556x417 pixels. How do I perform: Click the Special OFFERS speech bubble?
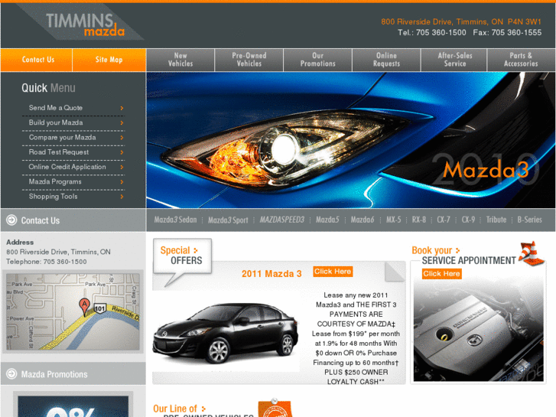point(182,261)
